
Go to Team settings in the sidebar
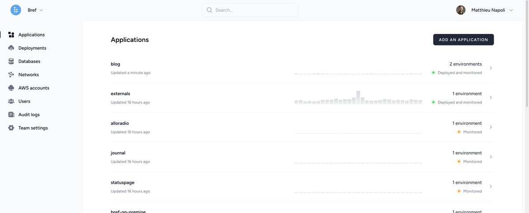[33, 128]
